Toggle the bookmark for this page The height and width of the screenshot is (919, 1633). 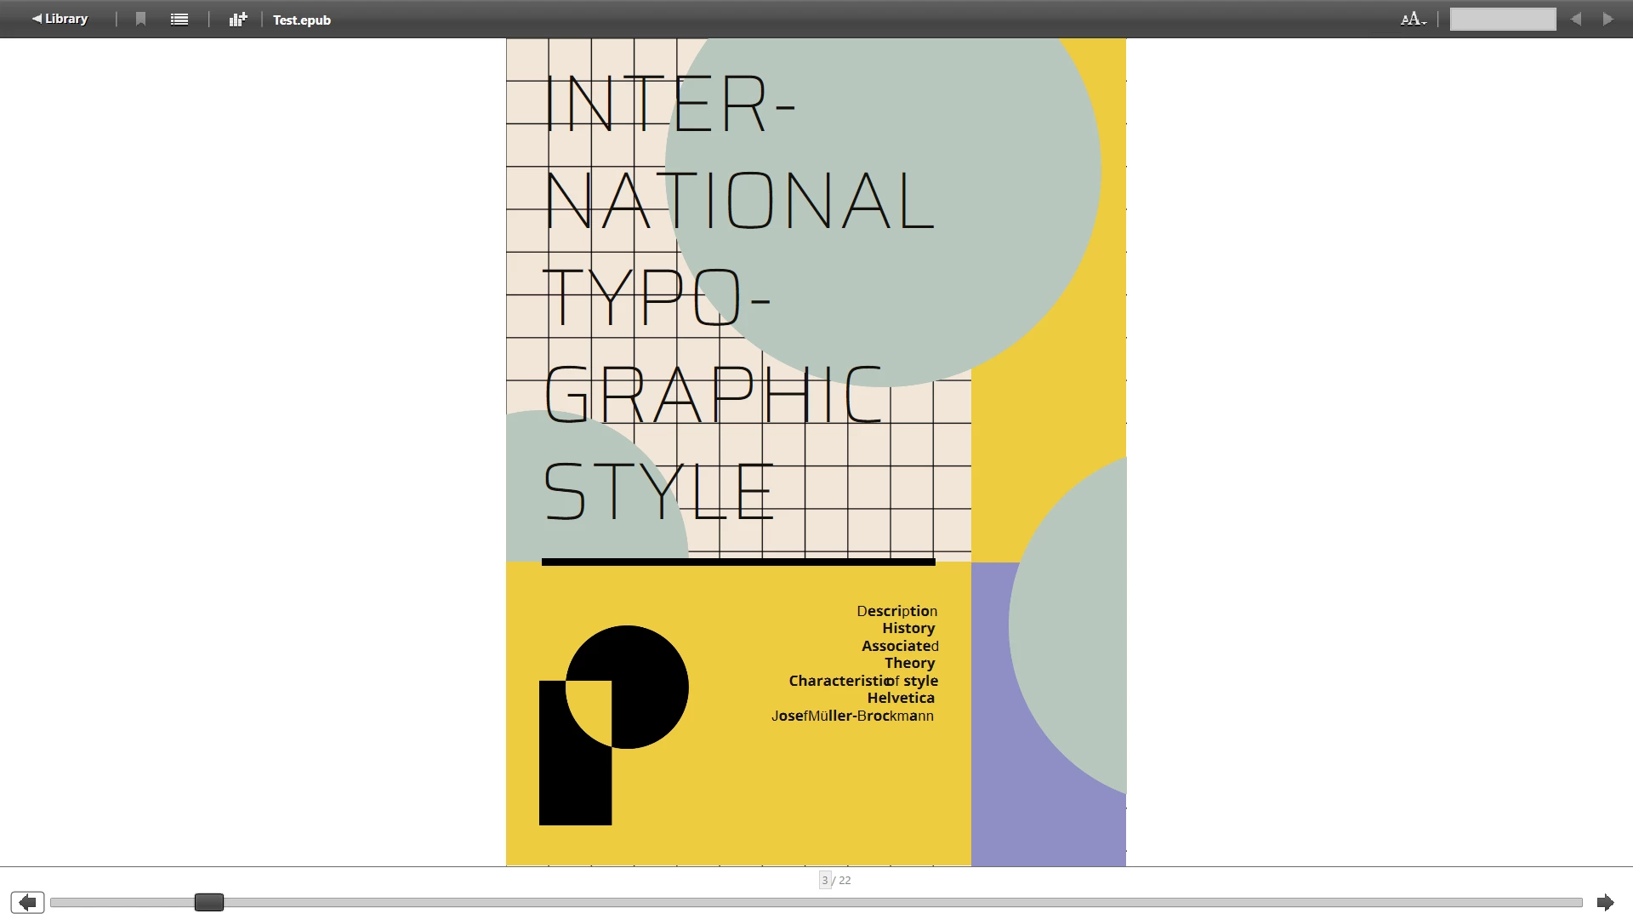tap(141, 19)
